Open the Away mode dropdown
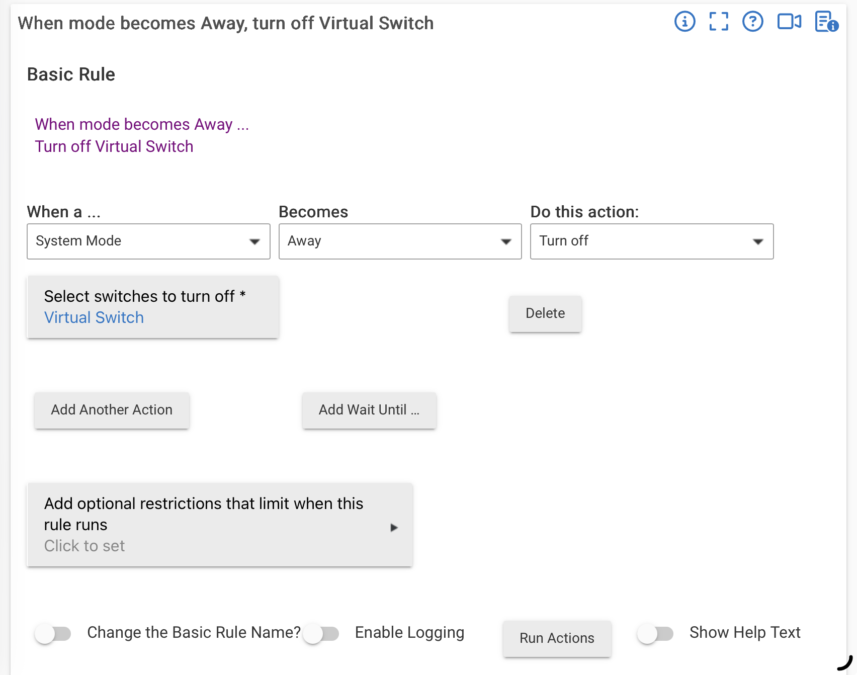 click(400, 241)
